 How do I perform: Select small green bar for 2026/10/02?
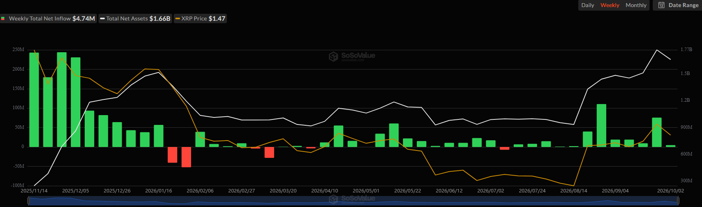click(670, 146)
